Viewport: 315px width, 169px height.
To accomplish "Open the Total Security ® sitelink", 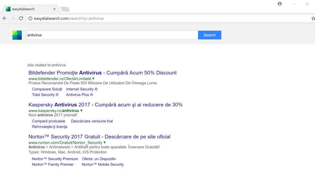I will pyautogui.click(x=45, y=95).
